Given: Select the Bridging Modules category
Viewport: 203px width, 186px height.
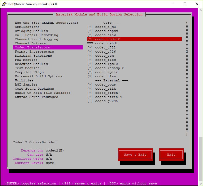Looking at the screenshot, I should 31,31.
